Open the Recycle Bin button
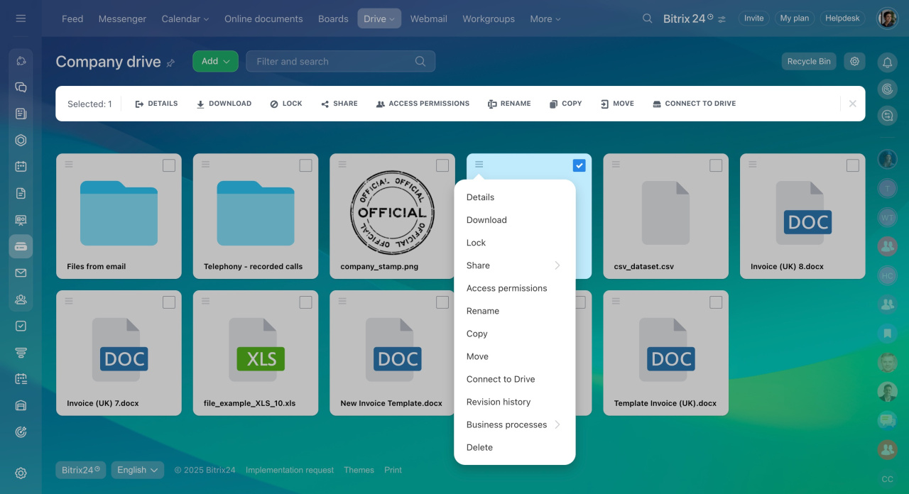 click(808, 62)
